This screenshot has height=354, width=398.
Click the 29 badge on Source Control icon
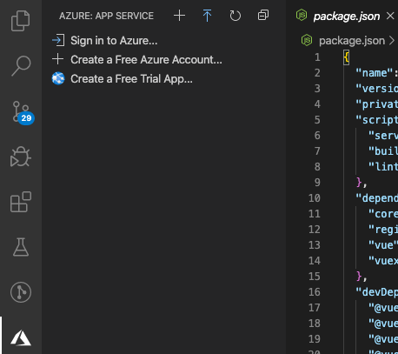26,118
